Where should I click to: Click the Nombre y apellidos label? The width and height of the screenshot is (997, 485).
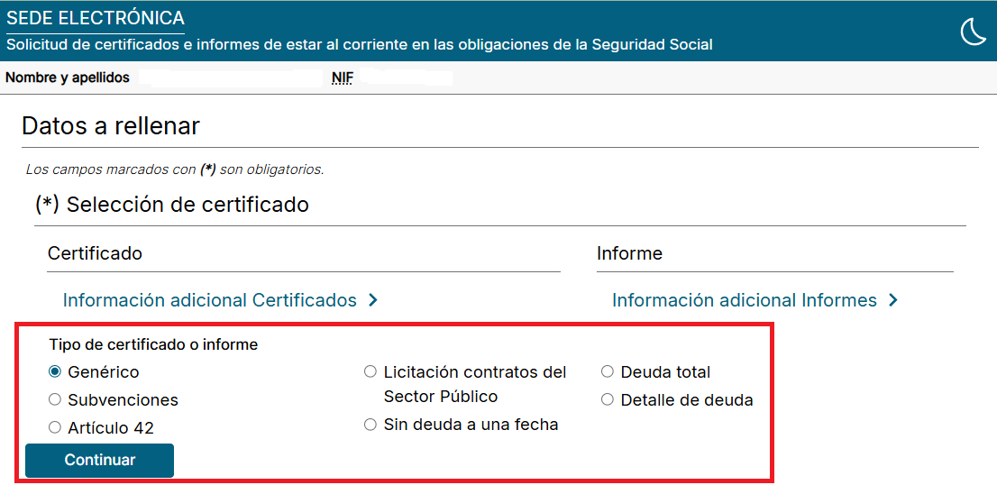68,78
